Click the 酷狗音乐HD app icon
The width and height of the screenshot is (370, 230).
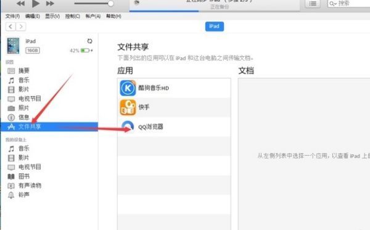click(128, 88)
